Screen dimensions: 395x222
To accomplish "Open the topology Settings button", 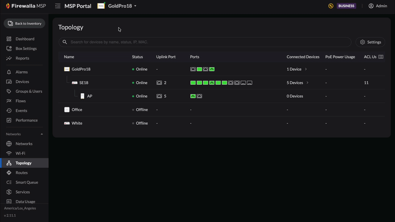I will [x=370, y=42].
